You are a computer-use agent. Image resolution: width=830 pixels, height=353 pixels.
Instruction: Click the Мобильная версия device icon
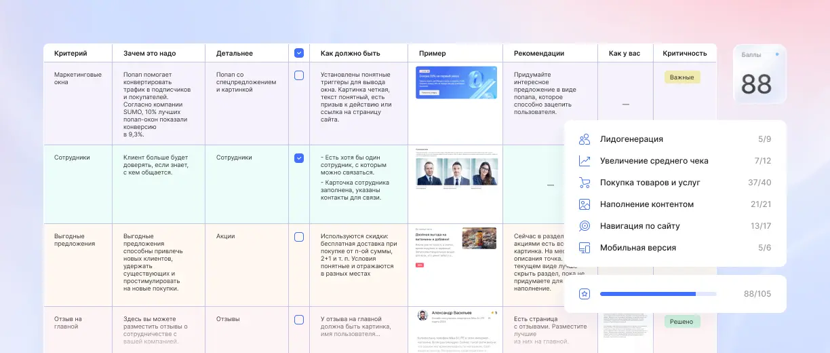coord(585,248)
